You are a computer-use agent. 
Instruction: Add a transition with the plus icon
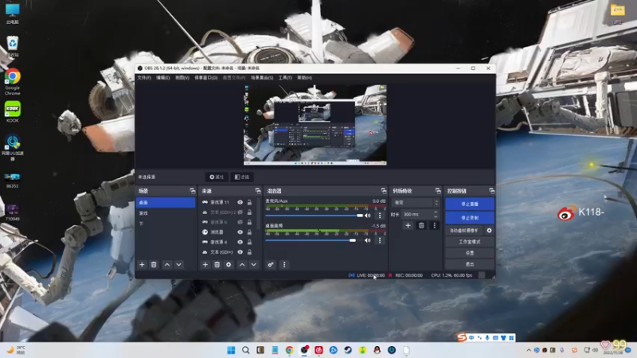coord(408,226)
